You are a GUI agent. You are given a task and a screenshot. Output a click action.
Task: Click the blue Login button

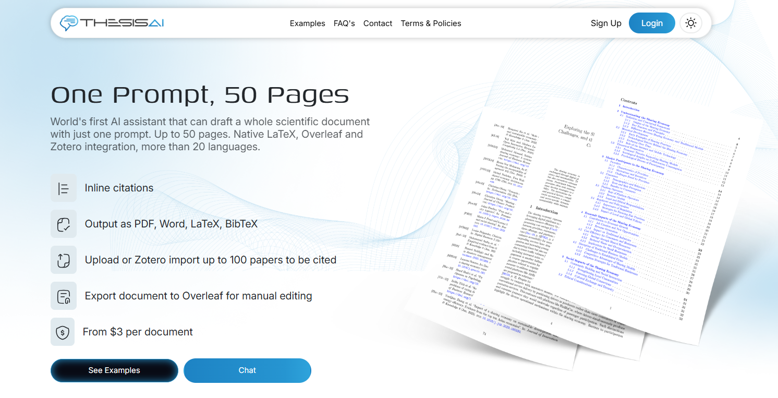click(652, 23)
